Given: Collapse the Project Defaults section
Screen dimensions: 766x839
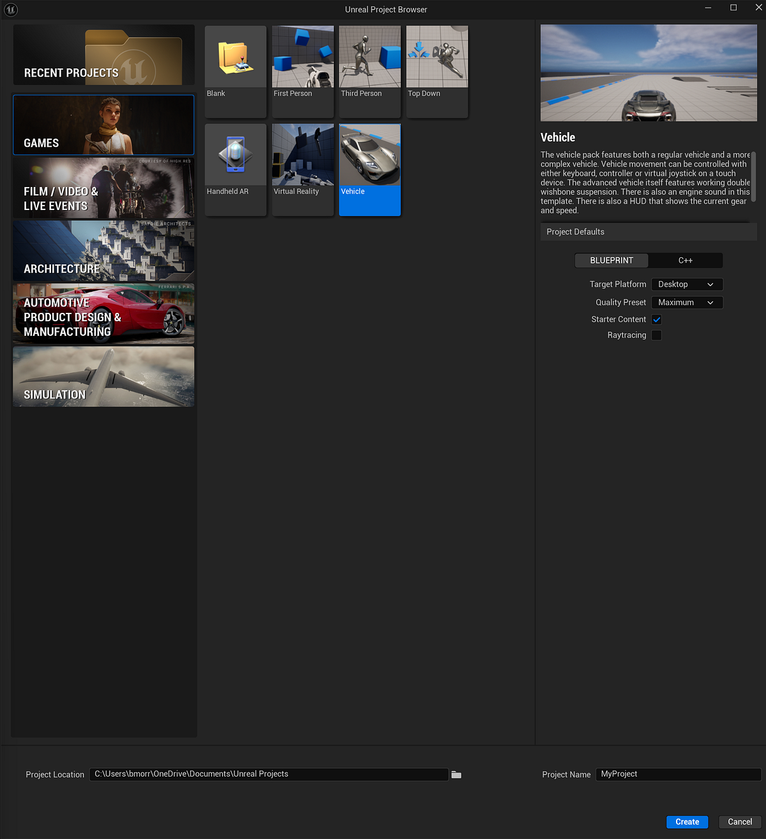Looking at the screenshot, I should [x=648, y=231].
